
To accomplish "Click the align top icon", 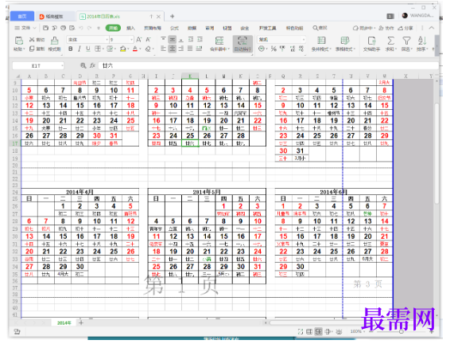I will 163,39.
